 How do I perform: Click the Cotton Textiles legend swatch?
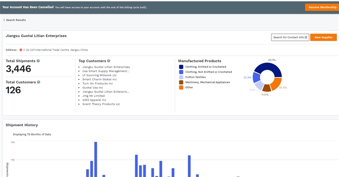(x=181, y=77)
